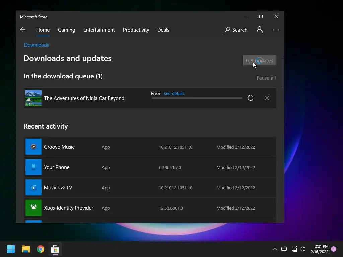Click the Ninja Cat download progress bar
343x257 pixels.
point(197,98)
